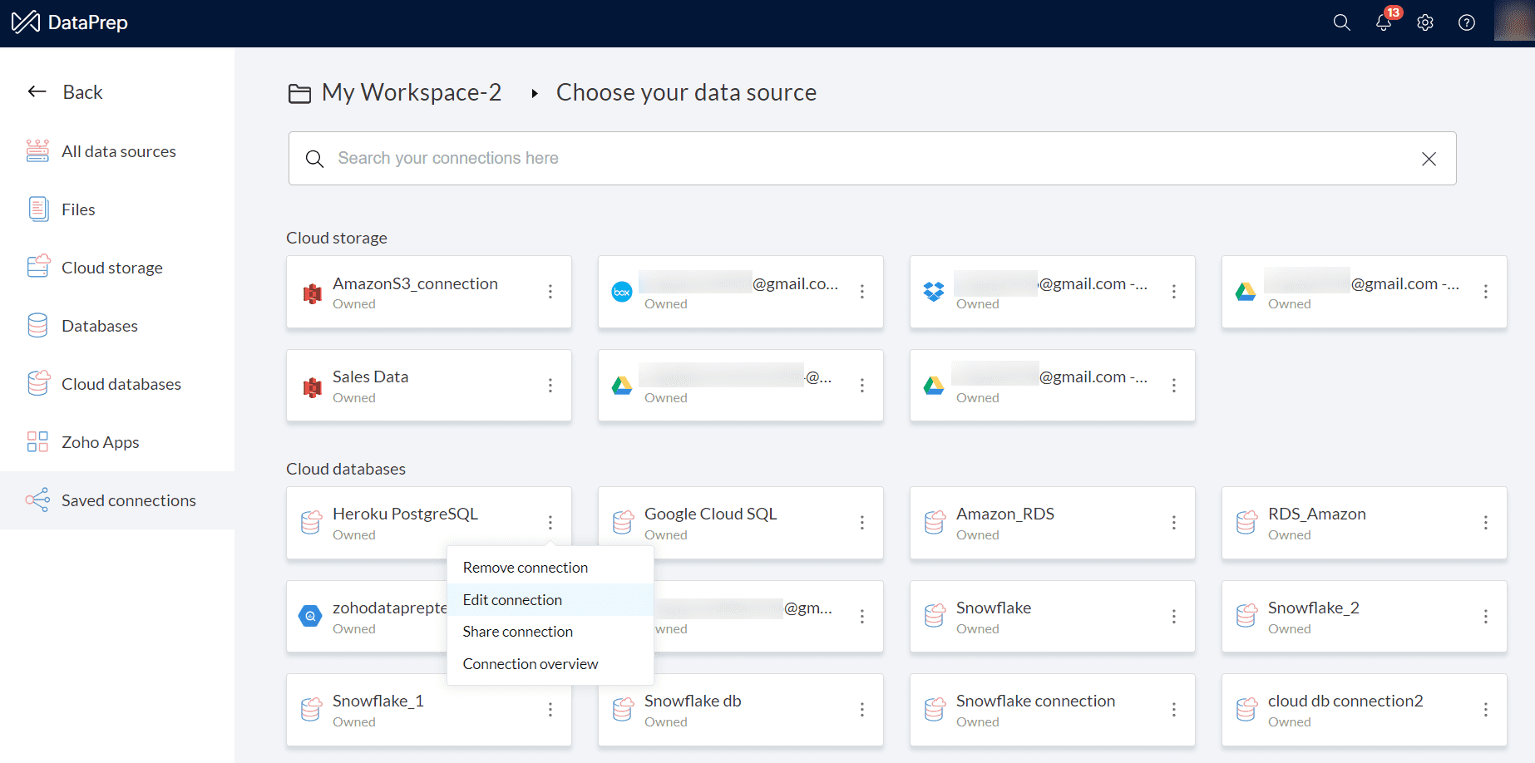
Task: Go Back using the sidebar link
Action: tap(65, 92)
